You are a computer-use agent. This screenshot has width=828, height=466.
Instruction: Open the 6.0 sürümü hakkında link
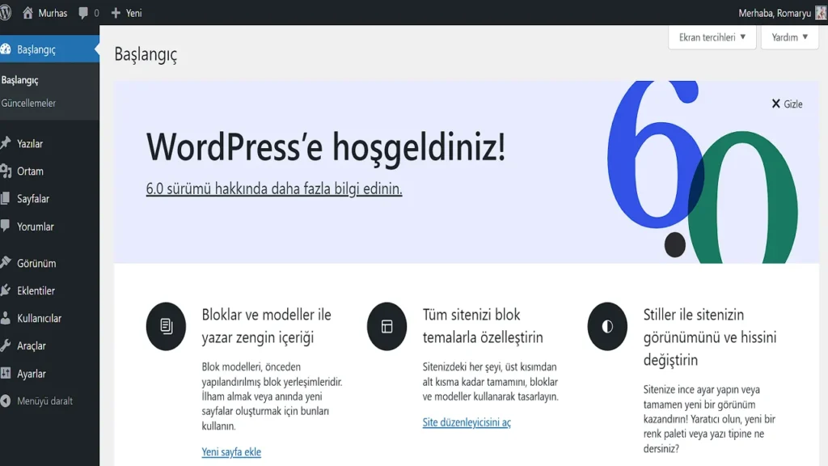click(x=274, y=189)
